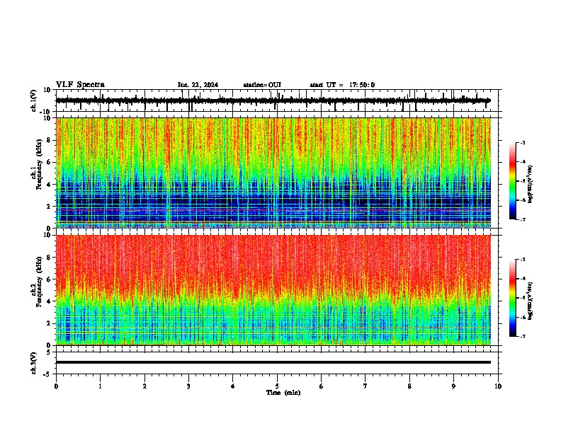Select the ch.3 voltage trace plot
The image size is (561, 433).
tap(277, 363)
